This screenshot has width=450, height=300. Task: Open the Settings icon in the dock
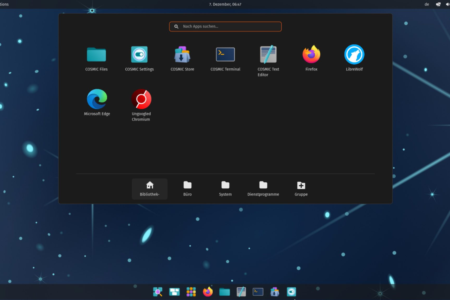click(x=291, y=292)
